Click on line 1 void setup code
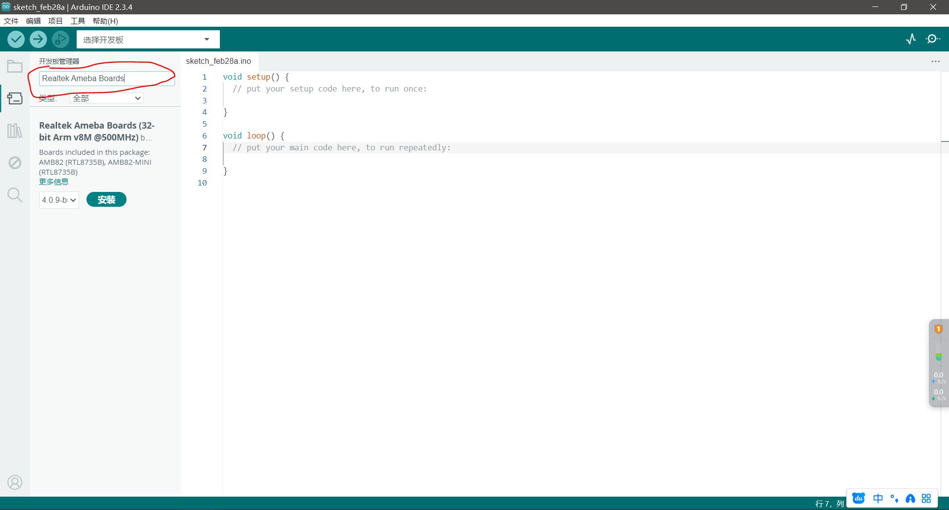The image size is (949, 510). 256,77
